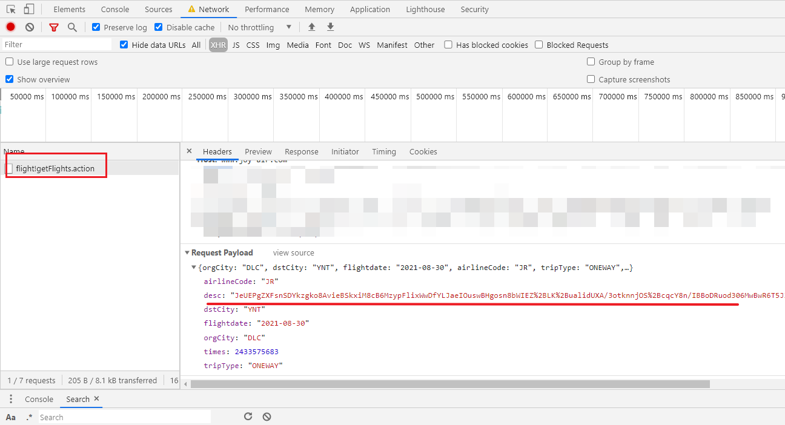Refresh the search results
Screen dimensions: 785x425
pos(248,417)
